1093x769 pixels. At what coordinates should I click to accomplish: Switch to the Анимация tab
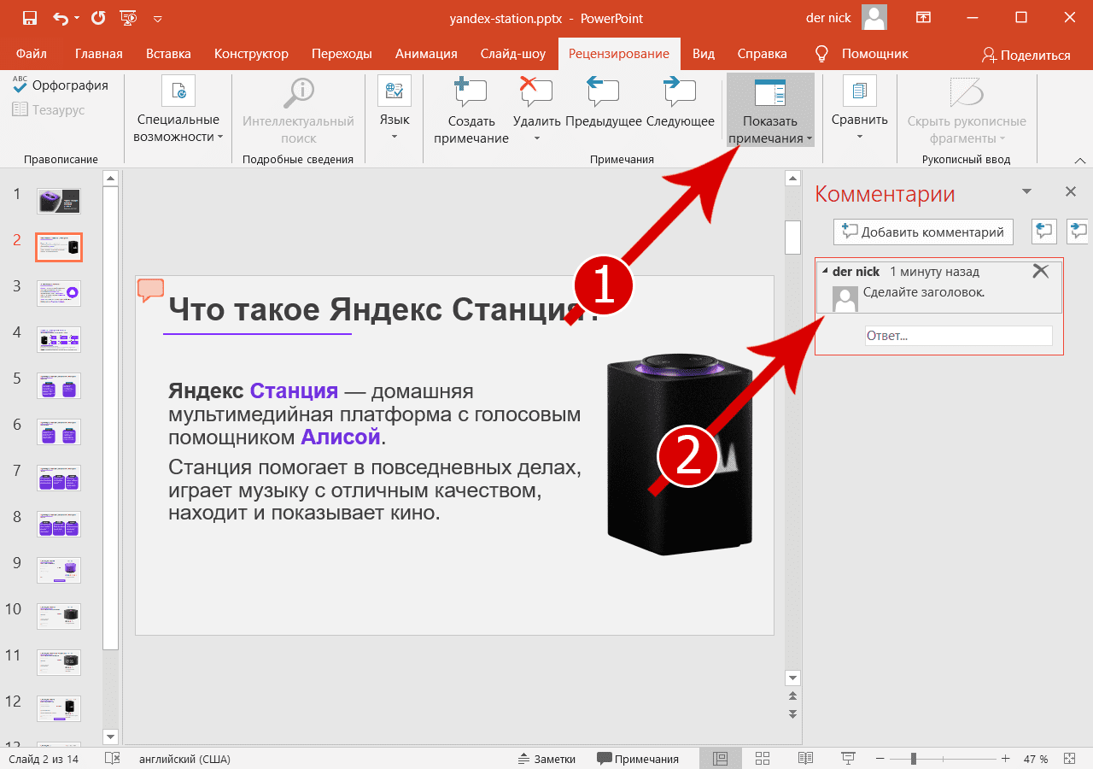click(426, 54)
